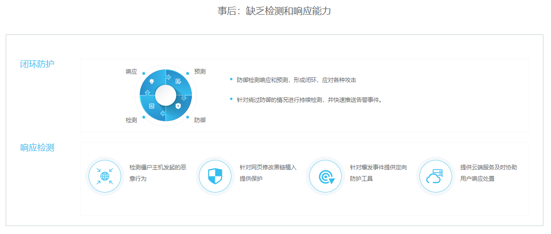This screenshot has width=551, height=234.
Task: Click the page title 事后：缺乏检测和响应能力
Action: (274, 11)
